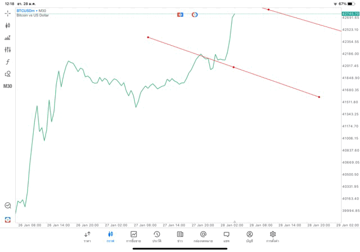The height and width of the screenshot is (252, 360).
Task: Go to the Accounts (บัญชี) tab
Action: (249, 236)
